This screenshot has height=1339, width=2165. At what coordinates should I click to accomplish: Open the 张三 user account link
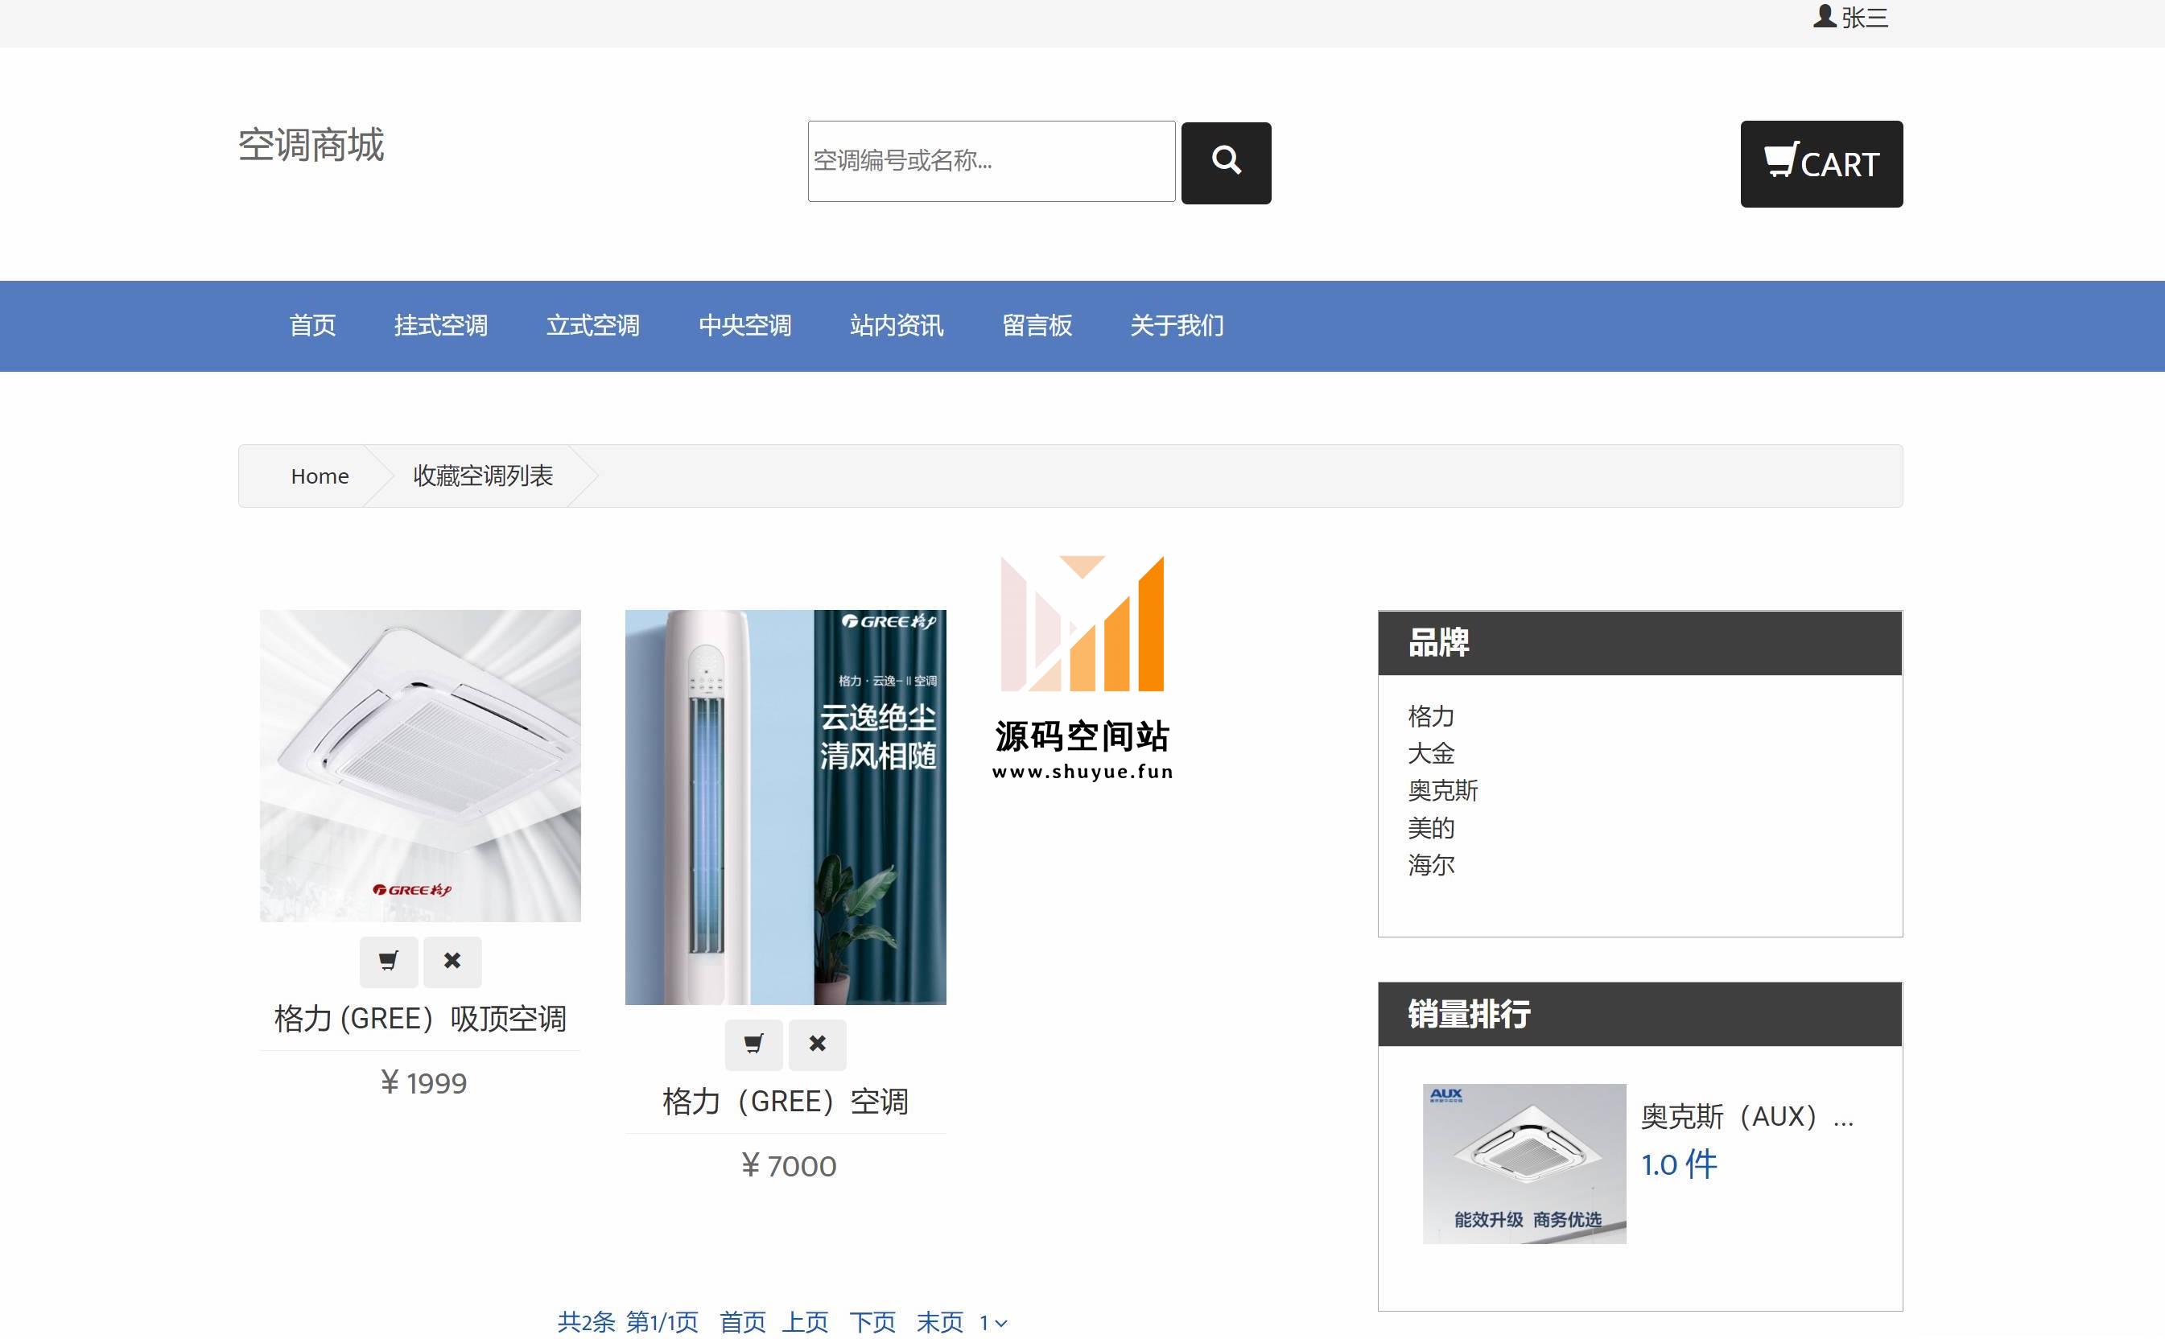(1865, 18)
